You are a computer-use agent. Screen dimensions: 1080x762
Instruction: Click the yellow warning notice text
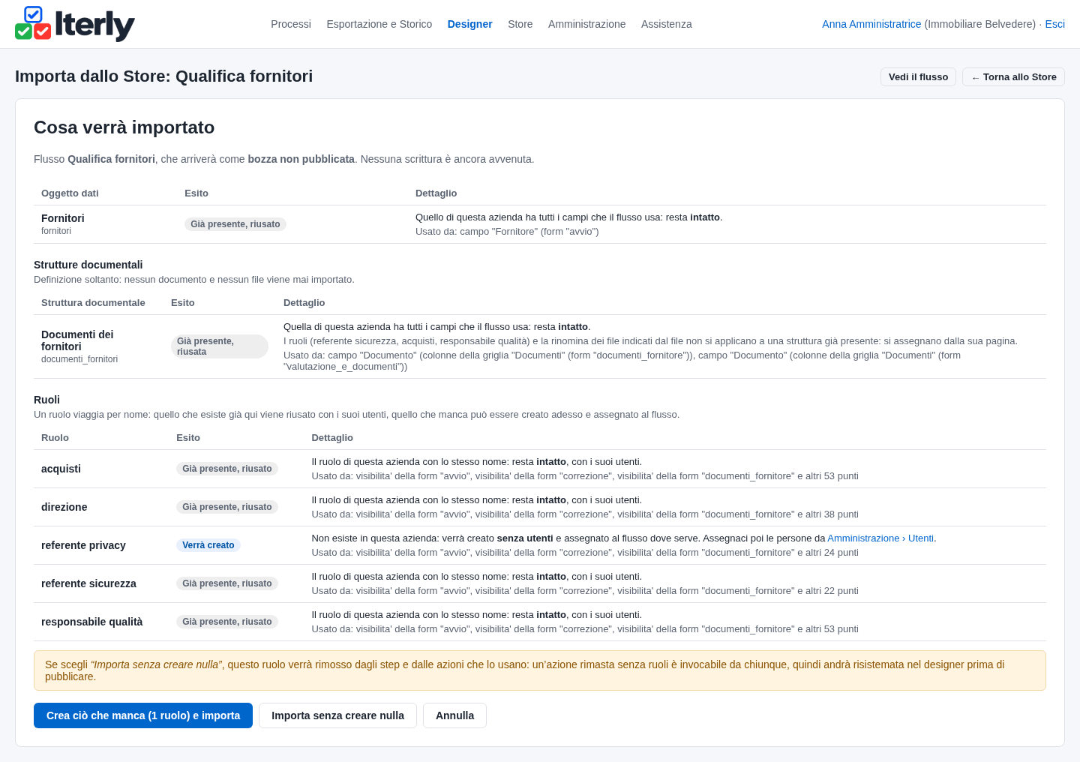540,670
